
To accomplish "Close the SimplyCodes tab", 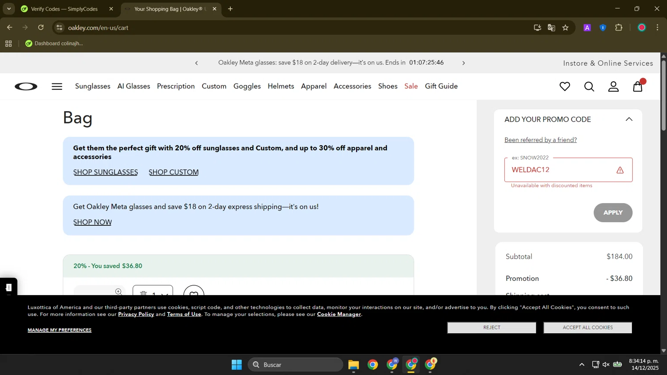I will pos(111,9).
